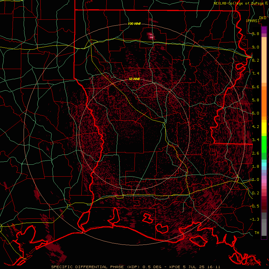Click the 50 NMI range ring label
This screenshot has height=269, width=269.
(134, 79)
